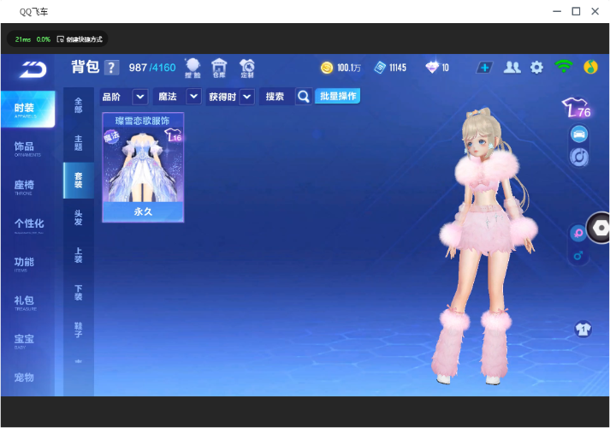Open the friends icon

[512, 68]
